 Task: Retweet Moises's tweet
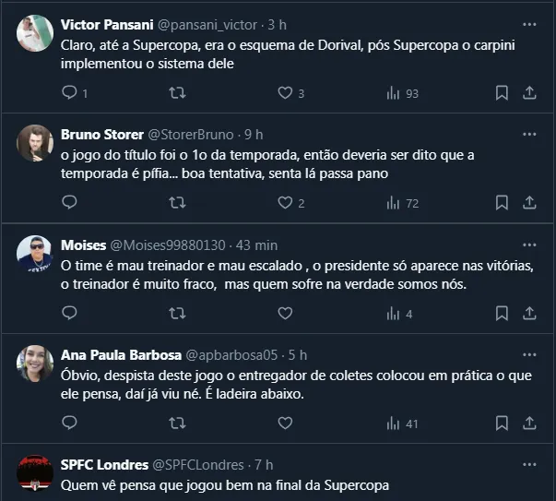point(177,314)
